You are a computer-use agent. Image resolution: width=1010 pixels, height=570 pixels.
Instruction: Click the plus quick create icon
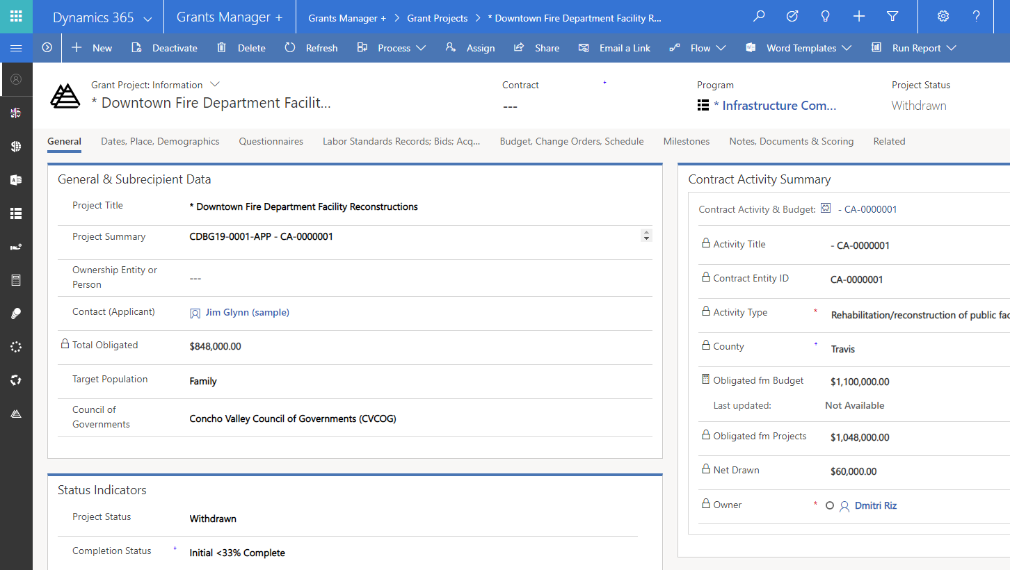859,16
